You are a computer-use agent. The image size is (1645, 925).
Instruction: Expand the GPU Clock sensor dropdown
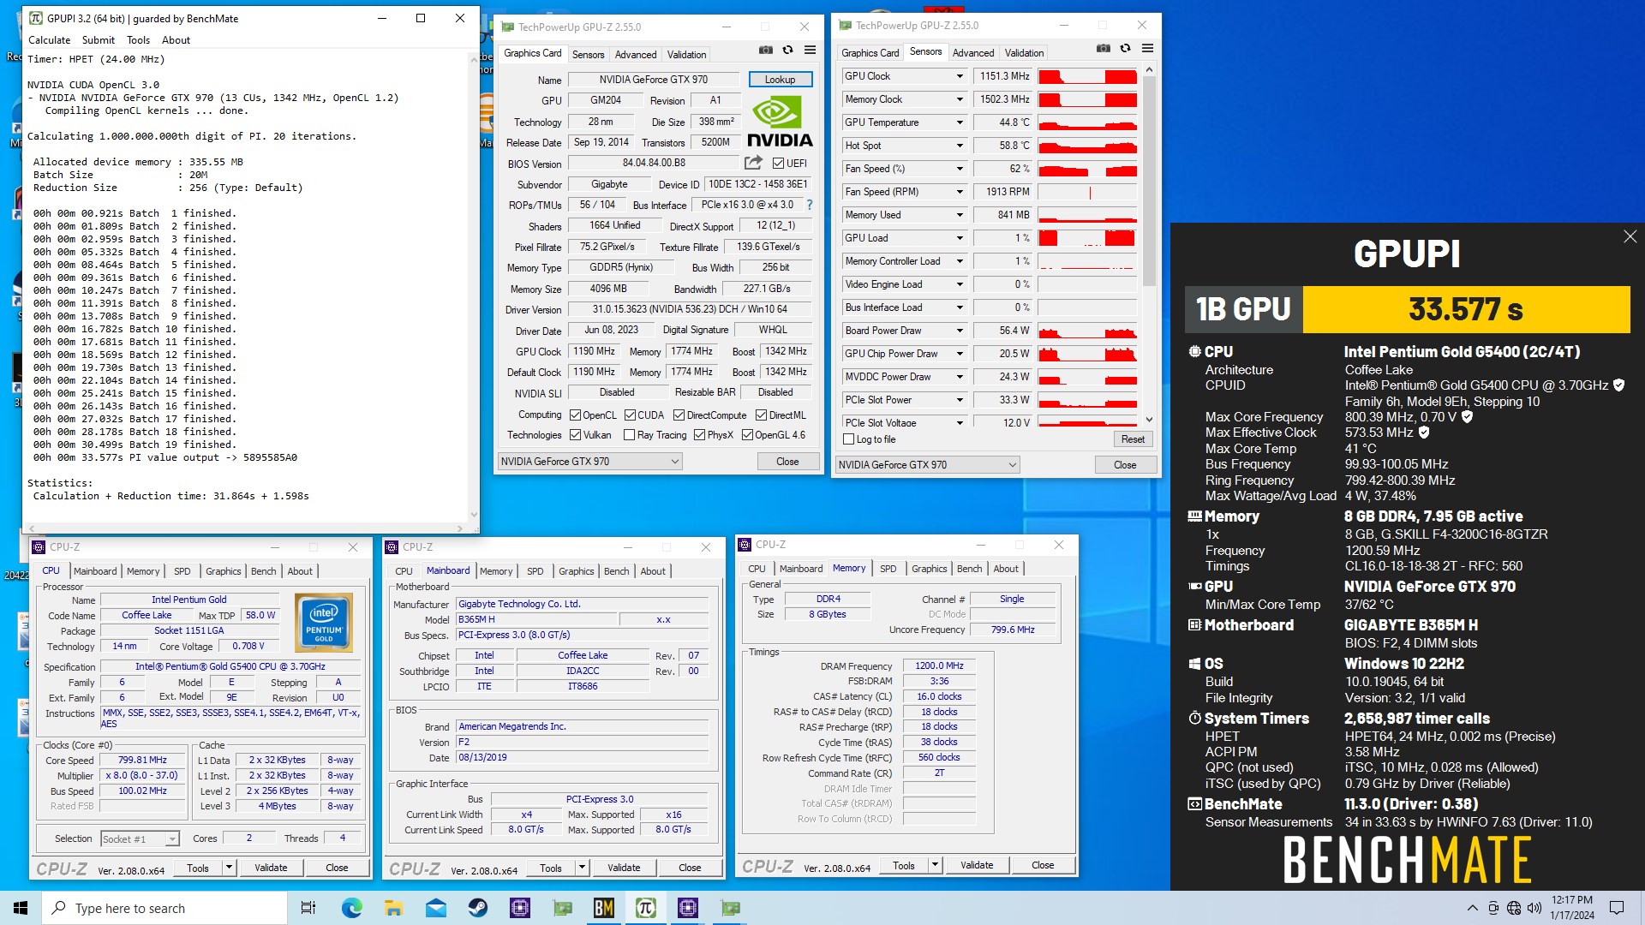click(960, 76)
